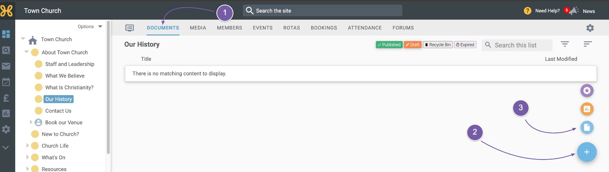Collapse the About Town Church node
The height and width of the screenshot is (172, 609).
click(27, 52)
